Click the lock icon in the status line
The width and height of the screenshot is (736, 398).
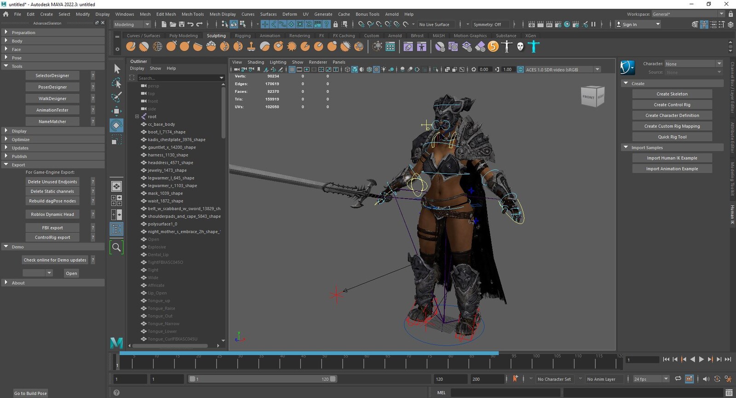coord(335,24)
